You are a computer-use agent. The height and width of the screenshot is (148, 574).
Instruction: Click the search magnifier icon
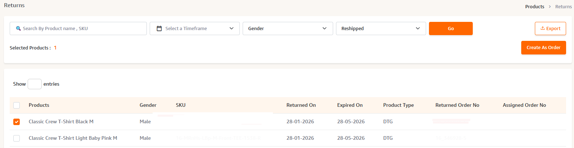(18, 29)
